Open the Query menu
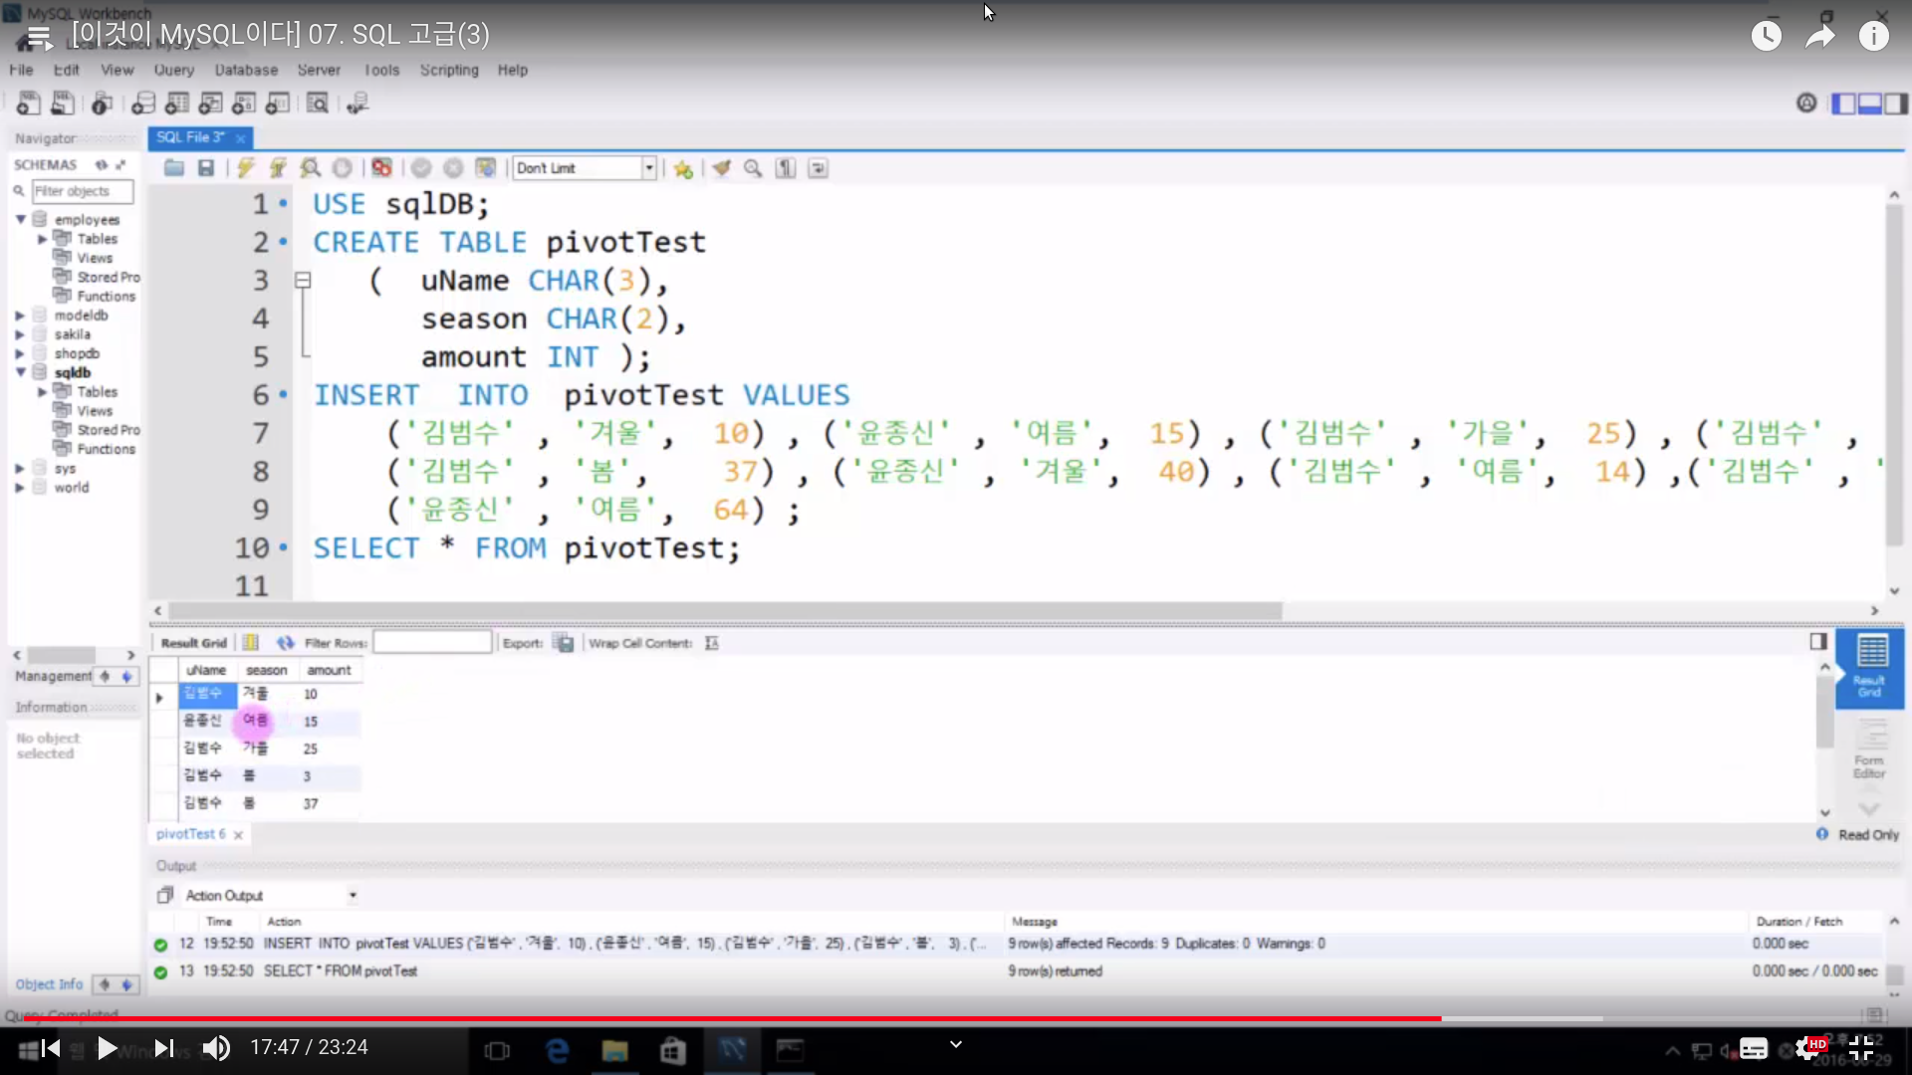This screenshot has width=1912, height=1075. coord(174,70)
